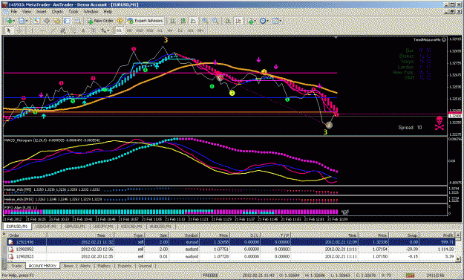Select order 12902892 audusd row
Viewport: 464px width, 280px height.
(232, 250)
